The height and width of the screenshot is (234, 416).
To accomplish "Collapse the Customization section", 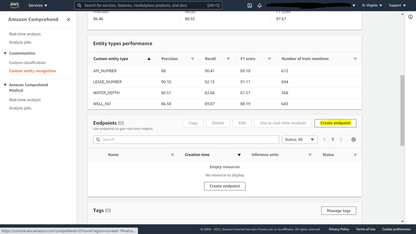I will point(5,53).
